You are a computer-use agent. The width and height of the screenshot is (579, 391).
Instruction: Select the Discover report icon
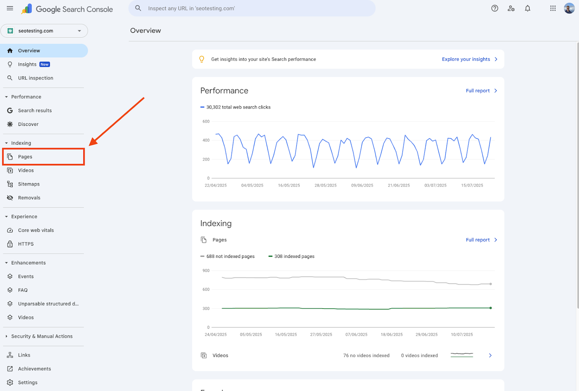click(x=10, y=124)
